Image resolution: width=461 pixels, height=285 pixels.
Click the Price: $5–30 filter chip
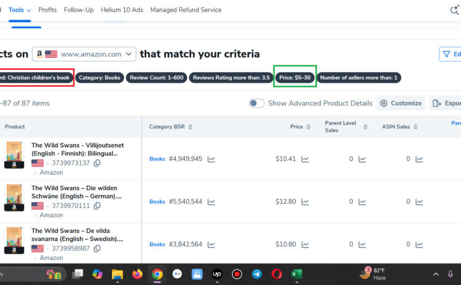(x=295, y=78)
